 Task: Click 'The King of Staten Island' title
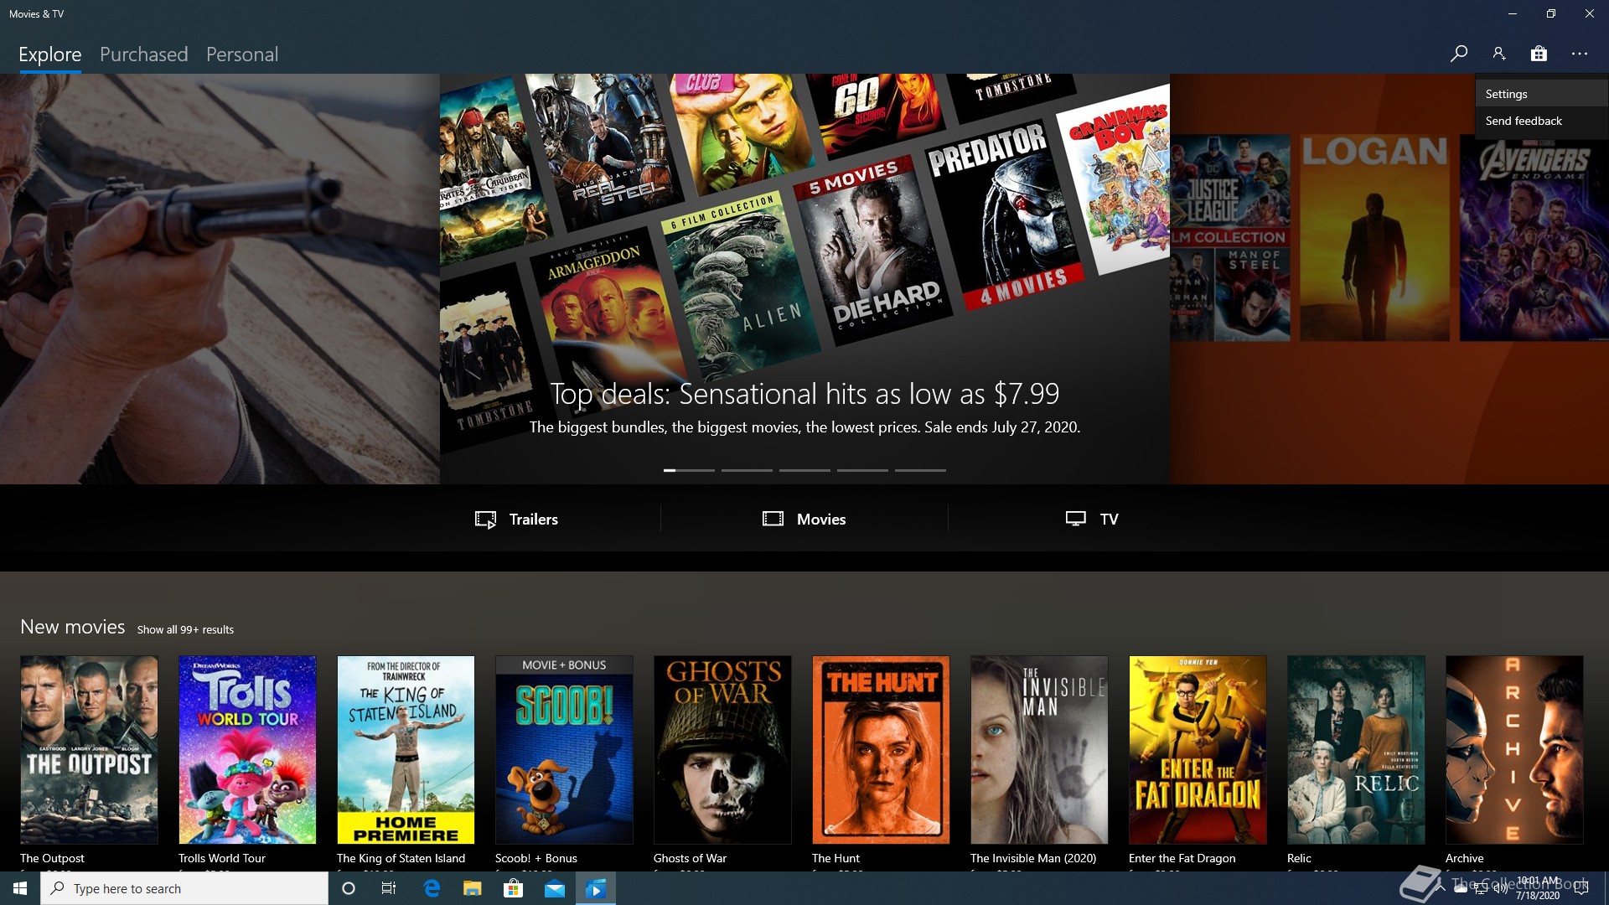(x=401, y=858)
